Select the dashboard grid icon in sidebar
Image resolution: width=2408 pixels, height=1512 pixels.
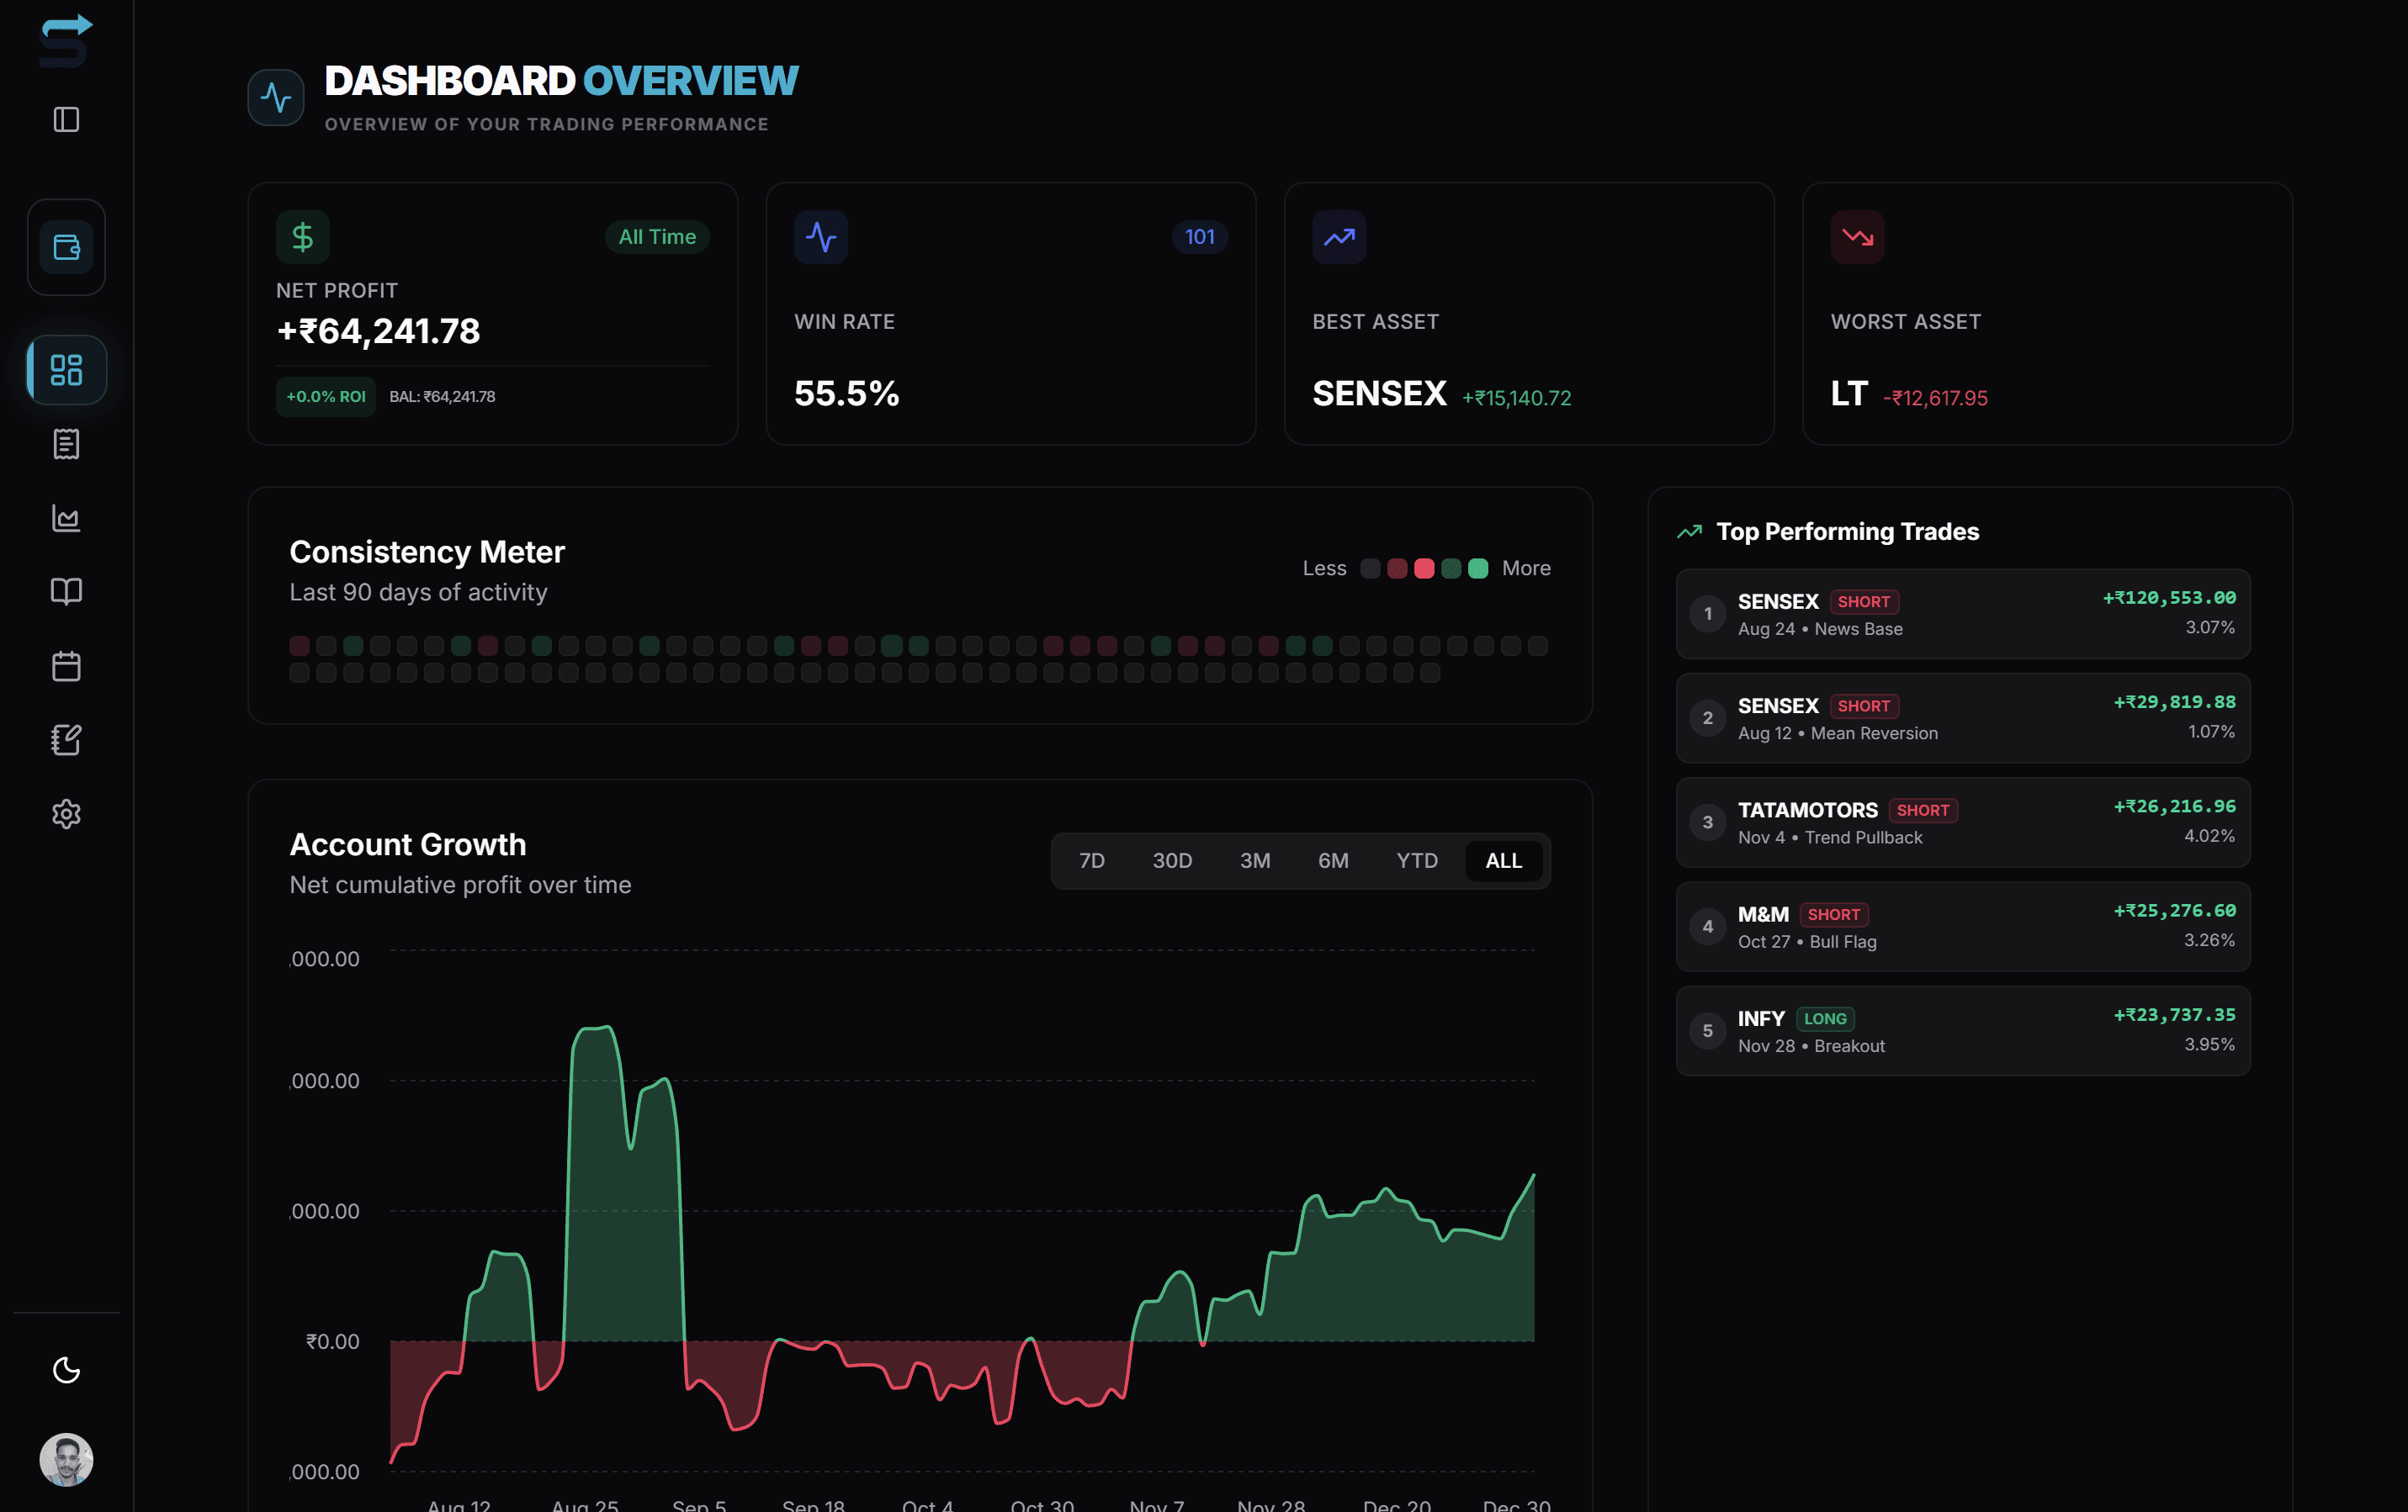coord(65,370)
